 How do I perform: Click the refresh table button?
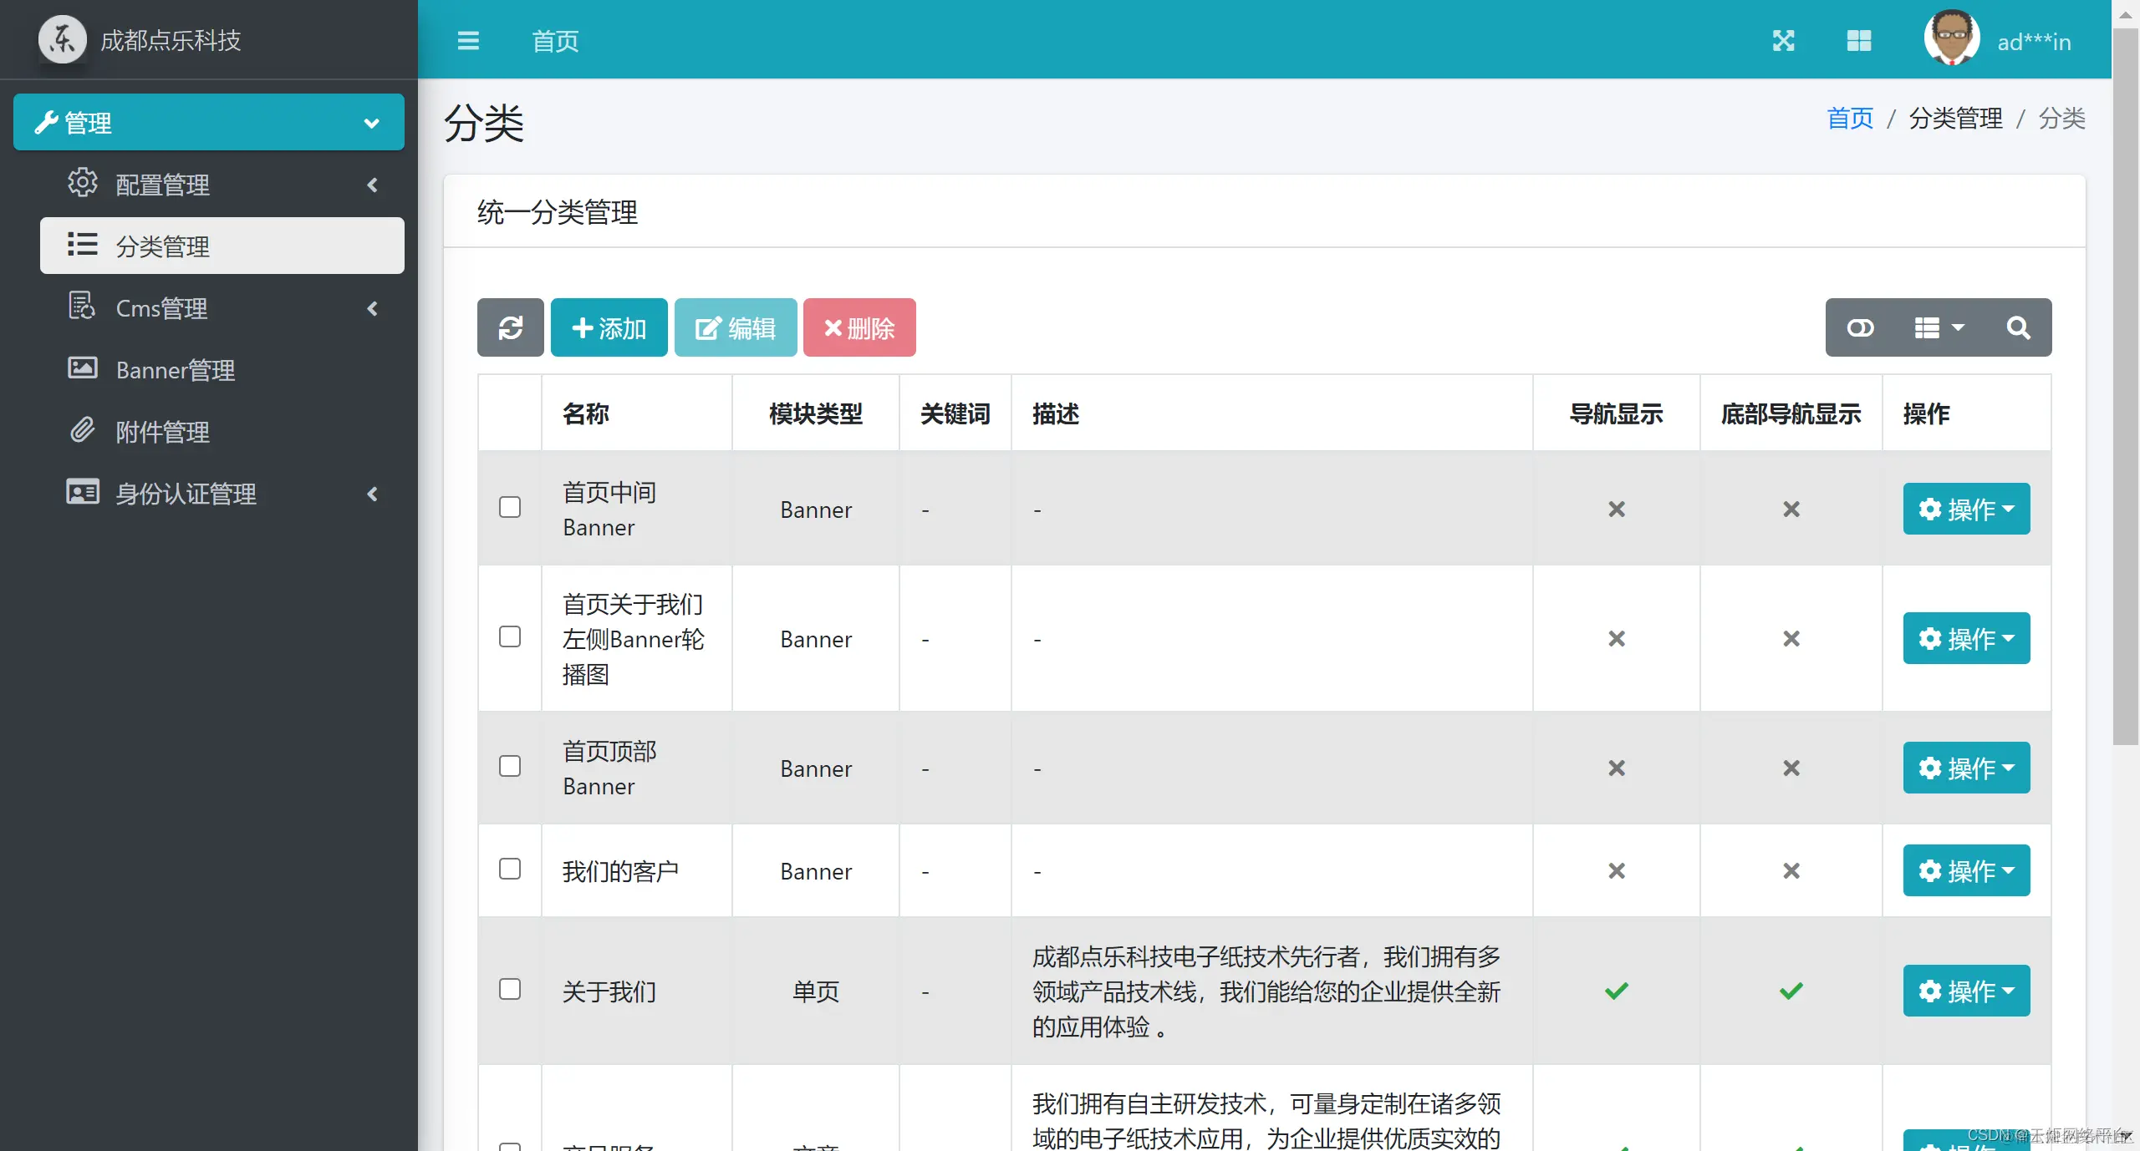coord(510,327)
